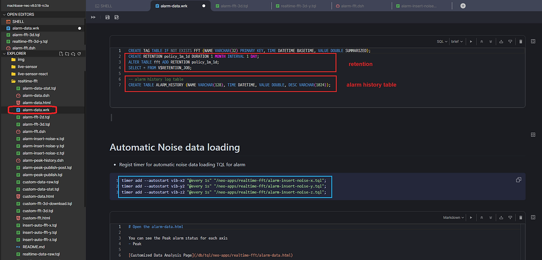Open alarm-insert-noise-x.tql in Explorer
The height and width of the screenshot is (260, 542).
coord(43,139)
